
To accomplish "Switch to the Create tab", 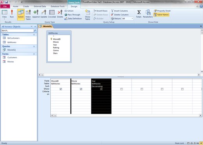I will (x=26, y=6).
